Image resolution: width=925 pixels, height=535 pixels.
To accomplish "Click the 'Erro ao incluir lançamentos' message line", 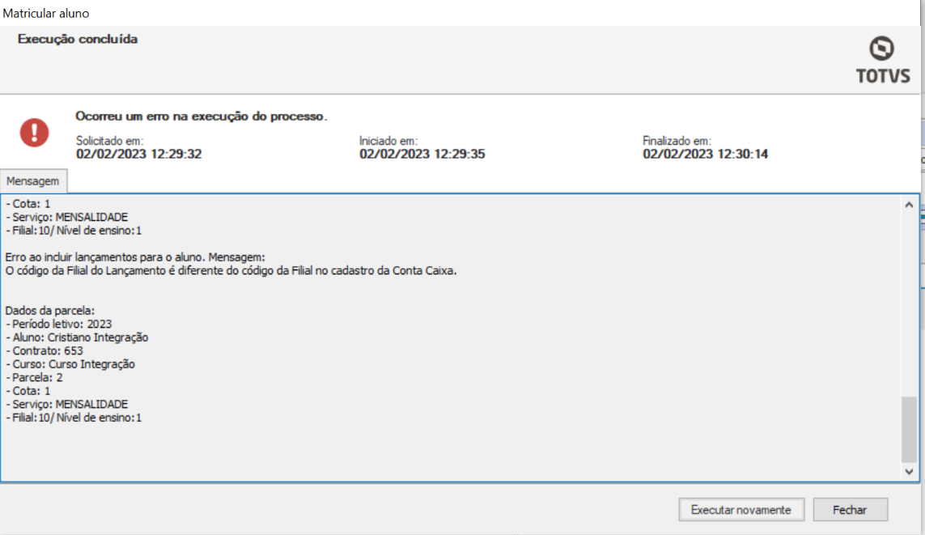I will [x=135, y=257].
